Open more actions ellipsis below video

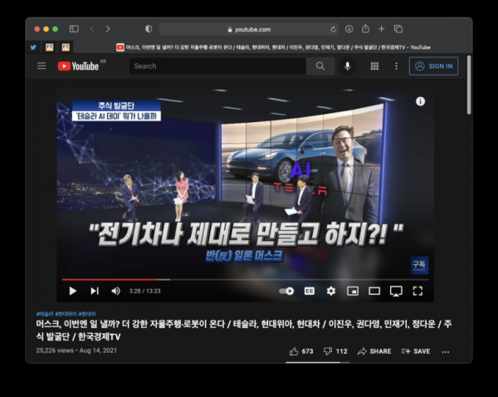[x=446, y=351]
